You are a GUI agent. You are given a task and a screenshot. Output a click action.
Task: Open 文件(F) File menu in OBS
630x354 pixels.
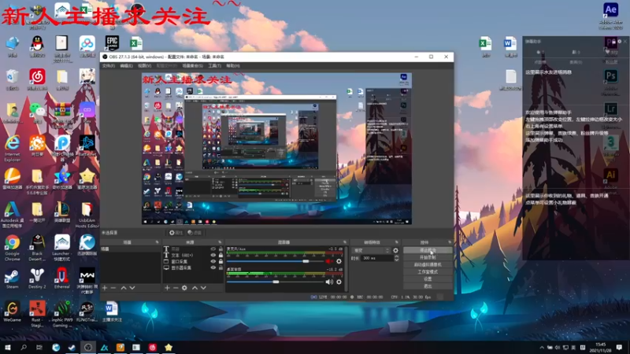pyautogui.click(x=109, y=66)
